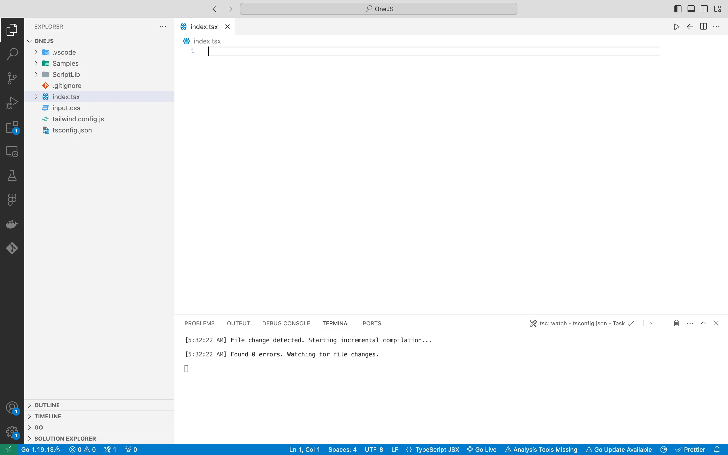Open editor More Actions ellipsis
Image resolution: width=728 pixels, height=455 pixels.
[717, 27]
